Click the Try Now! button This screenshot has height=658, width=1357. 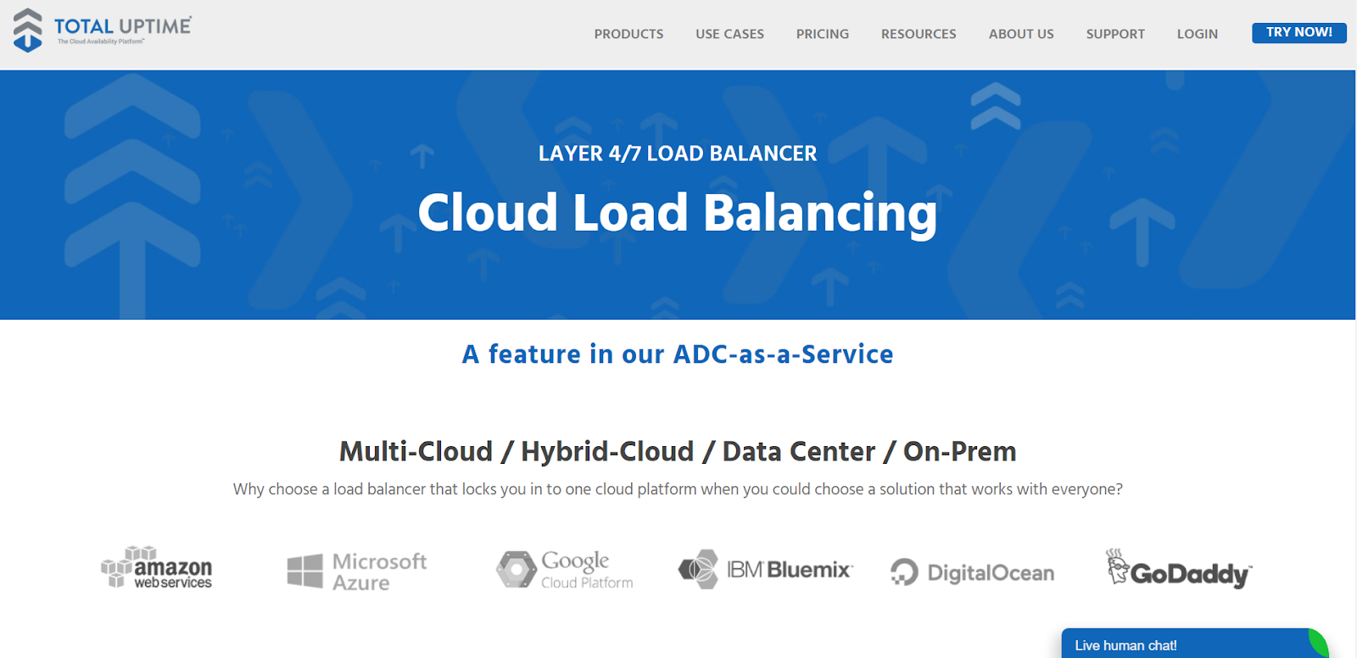[1298, 32]
